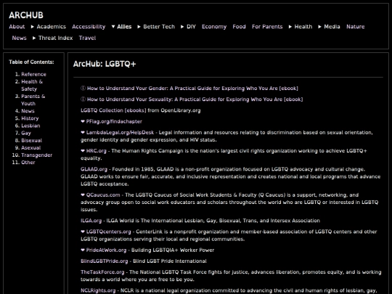The height and width of the screenshot is (294, 392).
Task: Open the News nav item in header
Action: [20, 38]
